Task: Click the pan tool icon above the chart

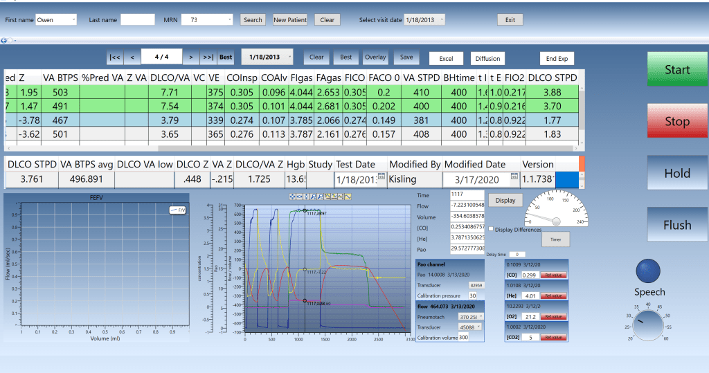Action: 292,197
